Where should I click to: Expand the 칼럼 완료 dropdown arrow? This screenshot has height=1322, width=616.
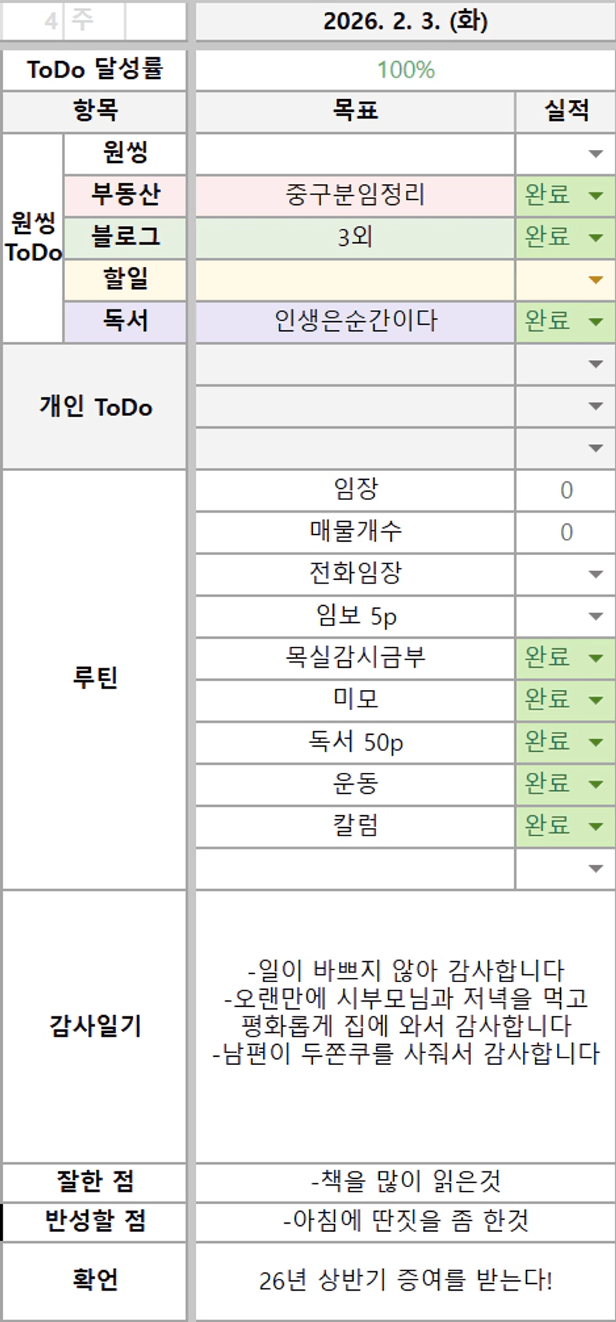coord(595,826)
